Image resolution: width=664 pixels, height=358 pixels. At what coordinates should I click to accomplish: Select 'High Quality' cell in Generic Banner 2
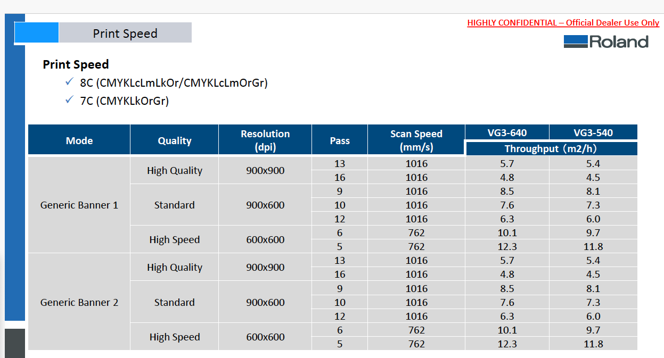coord(175,267)
